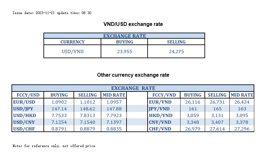This screenshot has height=157, width=269.
Task: Click the USD/VND buying rate 23,955
Action: [124, 51]
